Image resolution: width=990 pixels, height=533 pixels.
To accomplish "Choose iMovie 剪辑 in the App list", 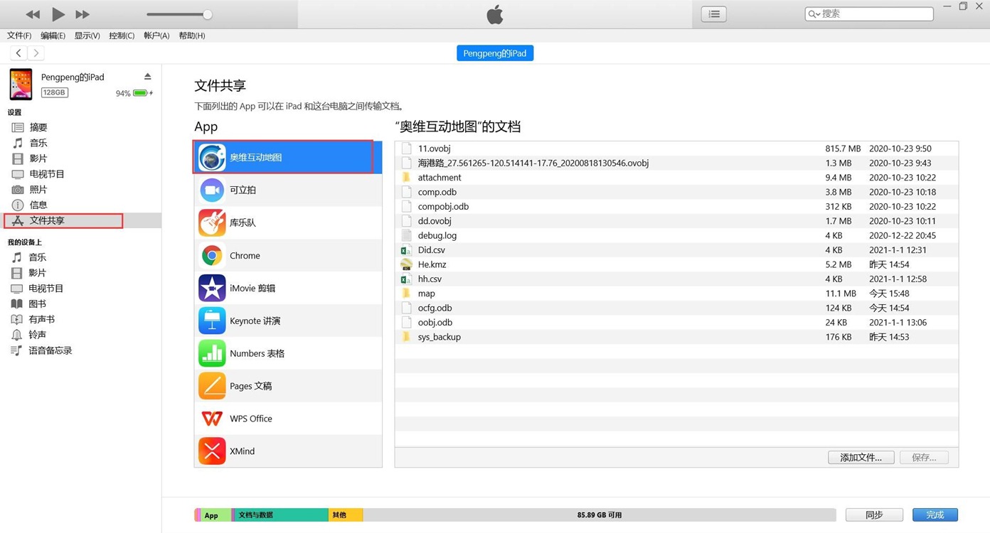I will (x=252, y=289).
